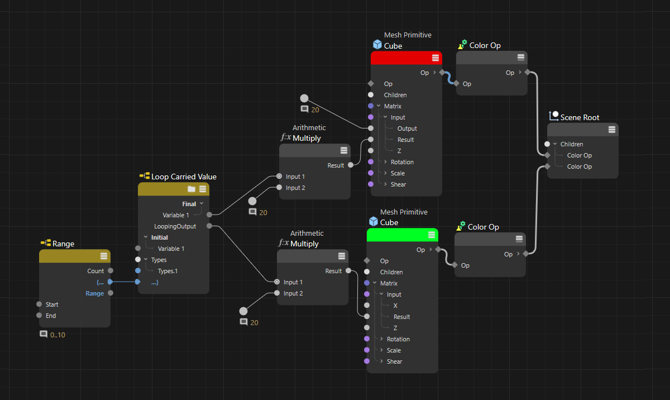
Task: Click the Scene Root axis icon
Action: point(554,116)
